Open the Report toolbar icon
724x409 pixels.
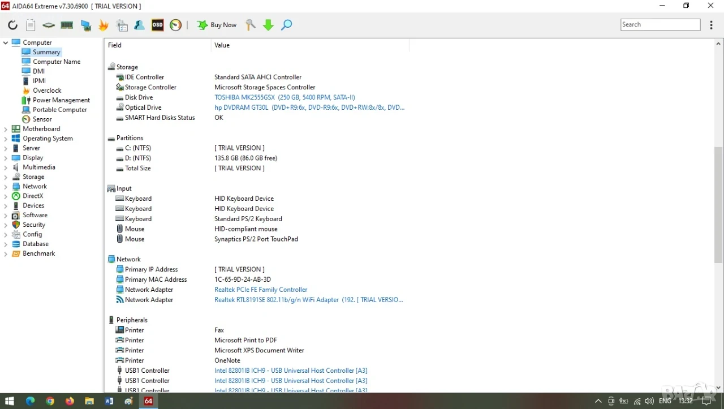coord(31,25)
